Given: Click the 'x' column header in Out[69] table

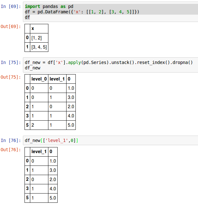Looking at the screenshot, I should tap(39, 29).
